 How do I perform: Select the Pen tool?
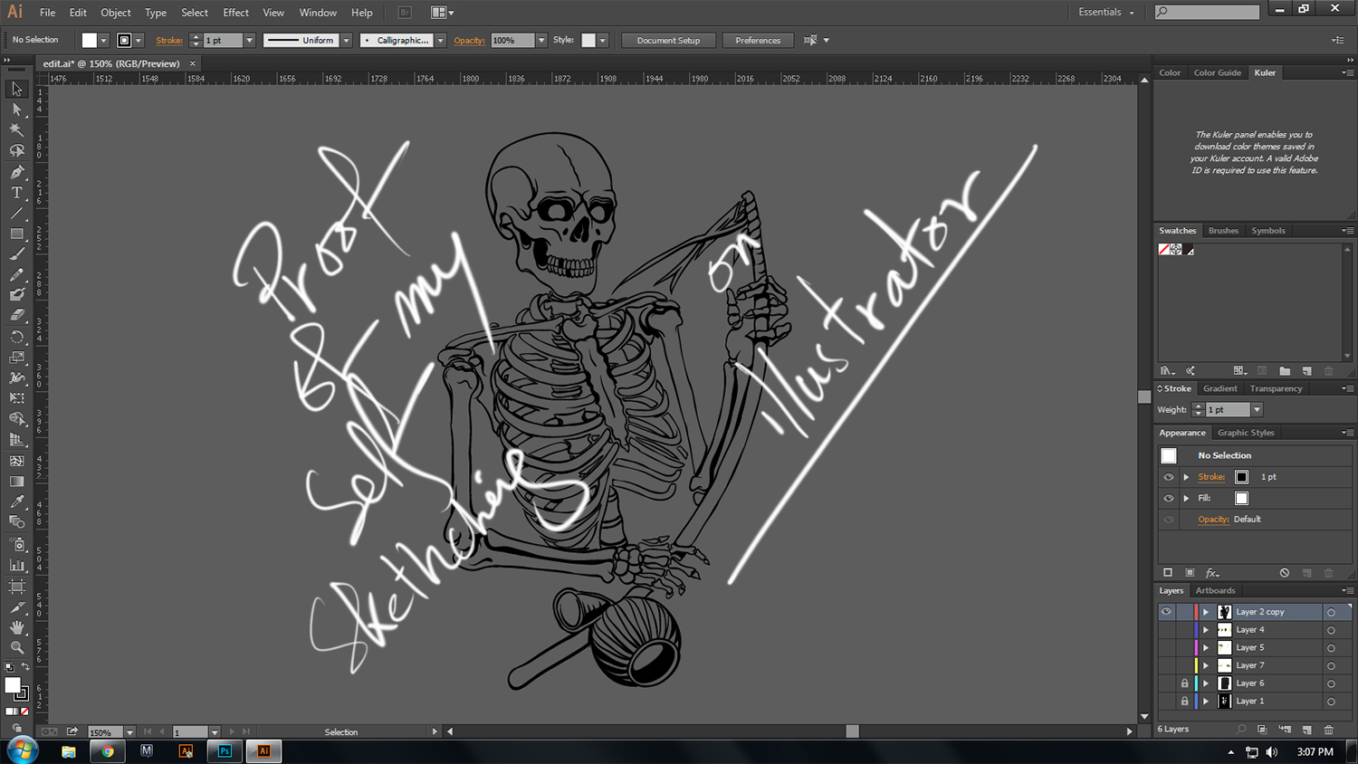[x=16, y=172]
